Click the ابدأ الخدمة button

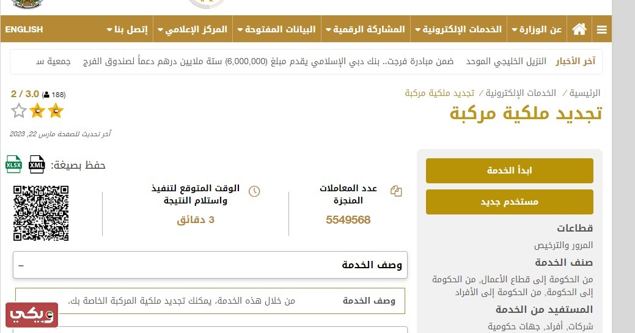point(510,170)
